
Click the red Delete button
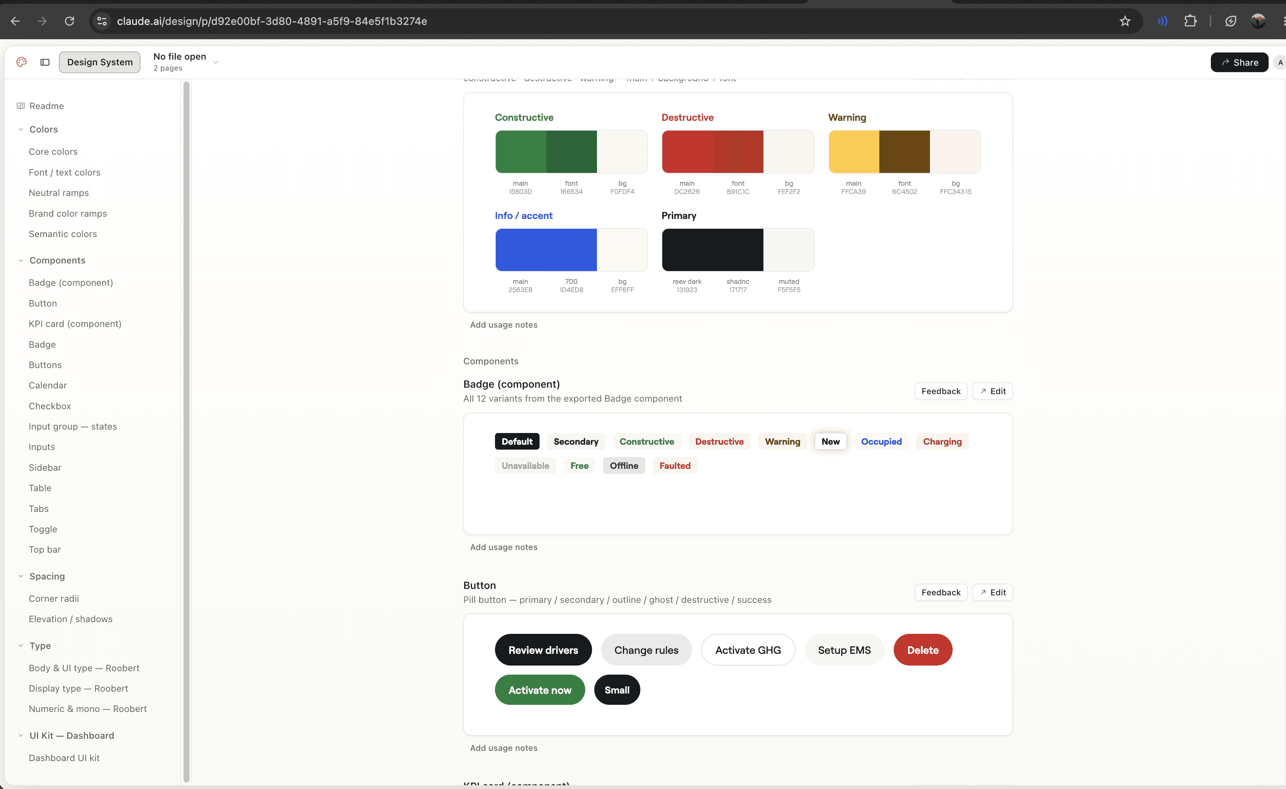[923, 650]
